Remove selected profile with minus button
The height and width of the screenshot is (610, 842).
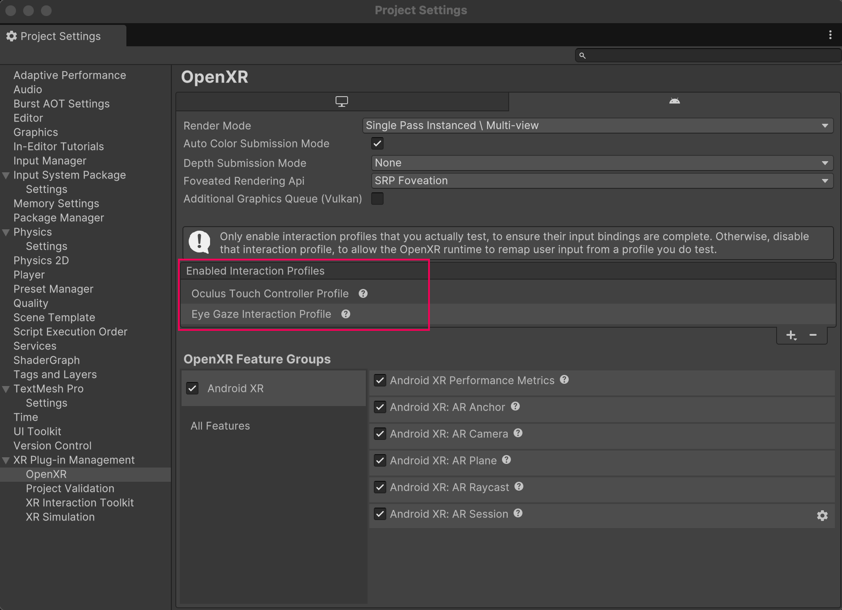tap(813, 335)
